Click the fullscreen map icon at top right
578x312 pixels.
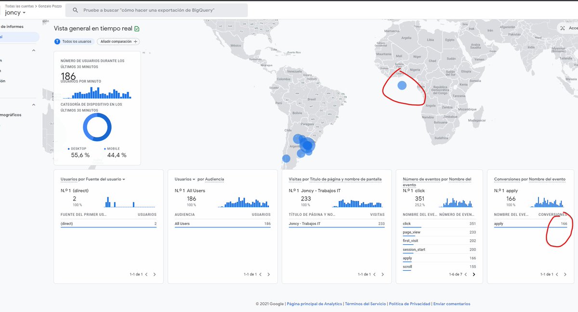[x=563, y=28]
